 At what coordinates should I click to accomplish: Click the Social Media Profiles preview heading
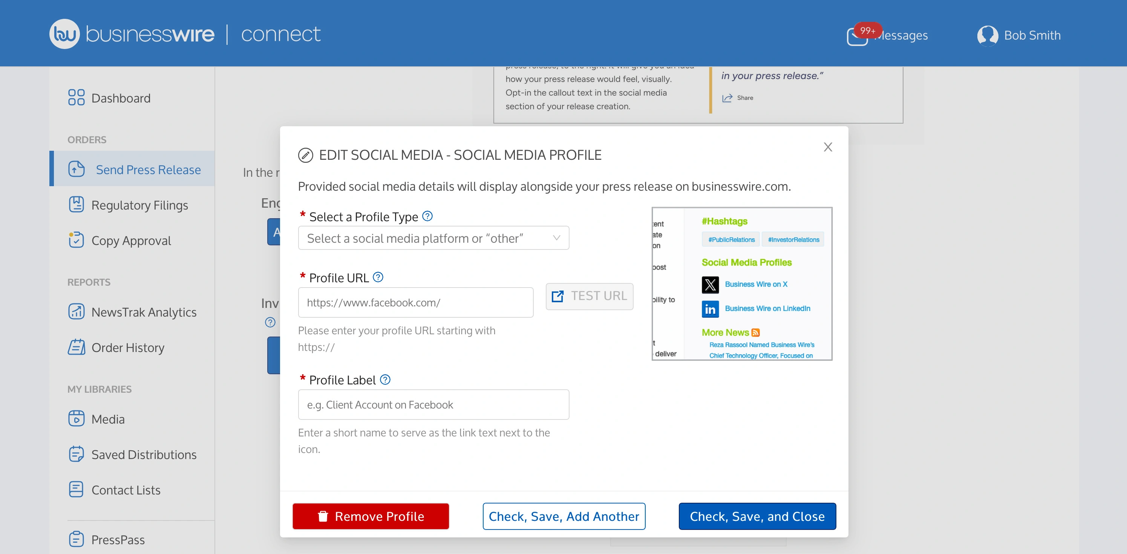tap(746, 262)
